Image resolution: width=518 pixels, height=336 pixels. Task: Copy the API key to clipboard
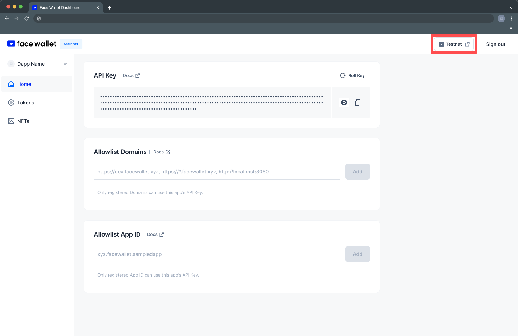[357, 103]
